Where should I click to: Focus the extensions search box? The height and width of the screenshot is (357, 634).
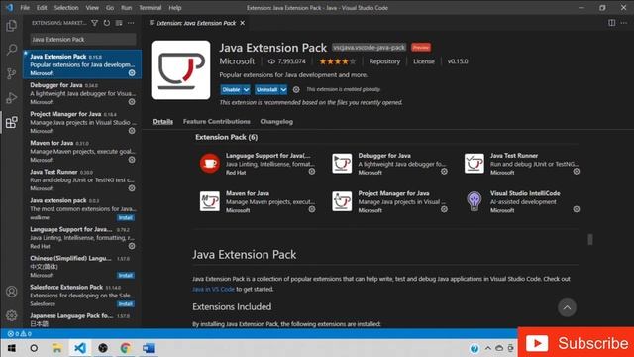click(x=83, y=40)
